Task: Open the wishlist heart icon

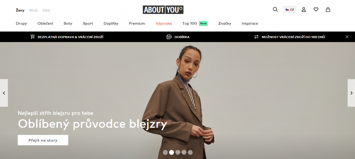Action: 316,9
